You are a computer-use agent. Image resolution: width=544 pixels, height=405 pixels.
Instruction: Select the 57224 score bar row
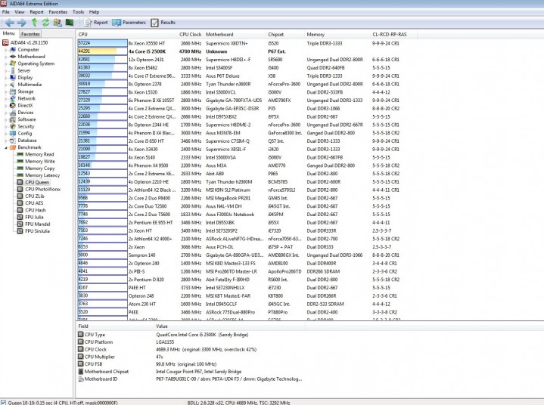coord(103,43)
